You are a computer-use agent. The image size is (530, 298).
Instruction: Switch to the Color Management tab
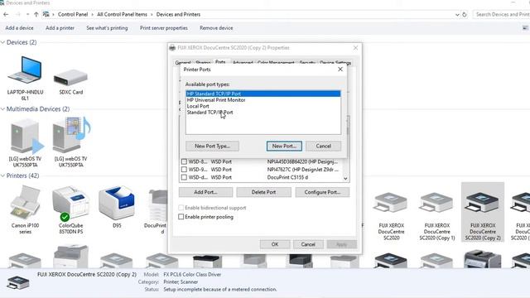(x=276, y=63)
